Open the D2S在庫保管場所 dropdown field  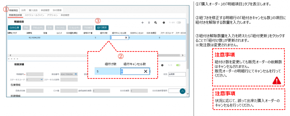click(x=174, y=91)
